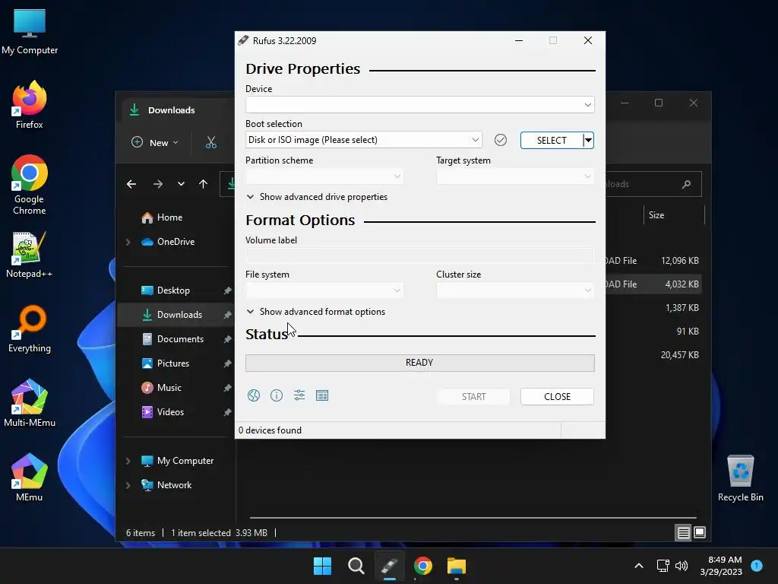The width and height of the screenshot is (778, 584).
Task: Unpin Desktop pin icon in sidebar
Action: (227, 290)
